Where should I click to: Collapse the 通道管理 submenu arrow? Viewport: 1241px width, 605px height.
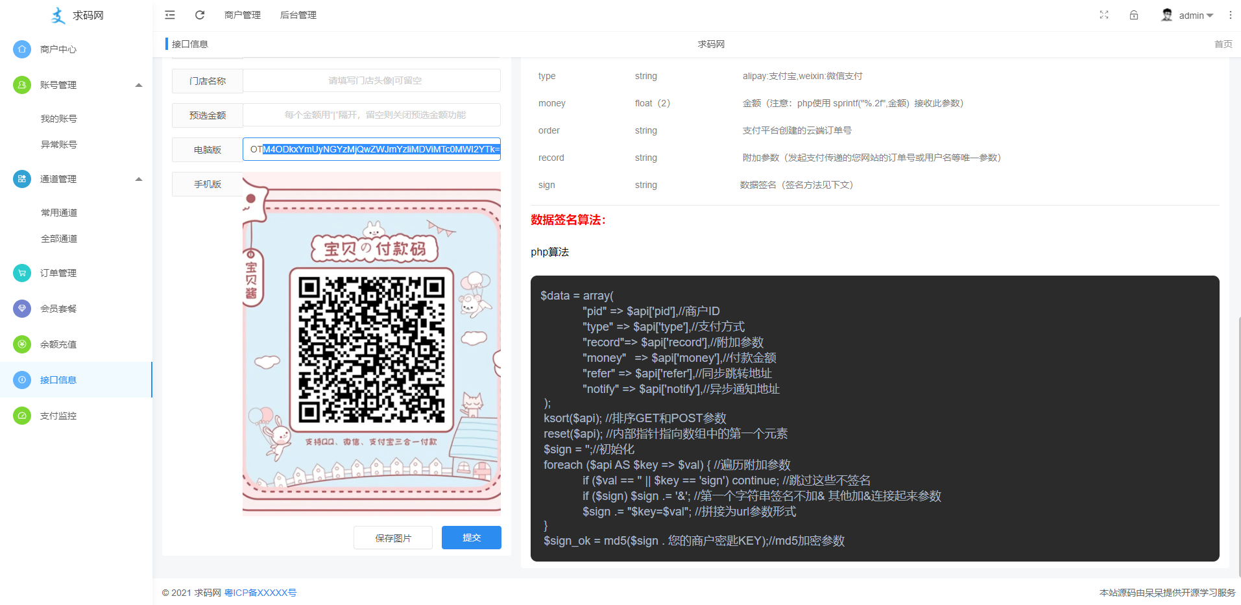(139, 179)
